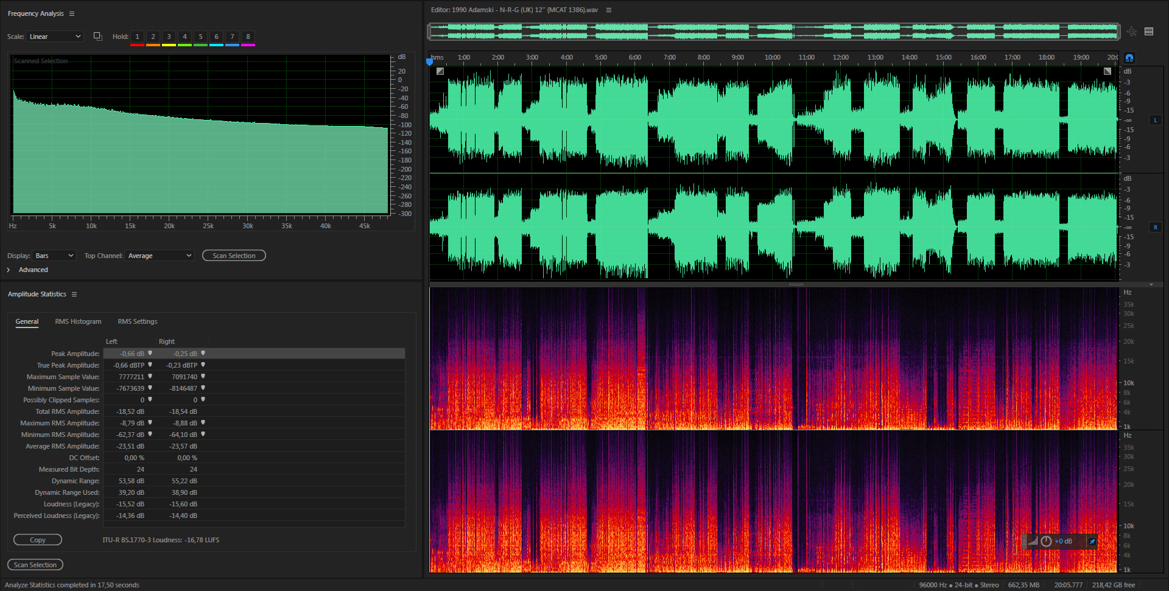Click the blue playhead marker on the timeline
This screenshot has width=1169, height=591.
[429, 61]
